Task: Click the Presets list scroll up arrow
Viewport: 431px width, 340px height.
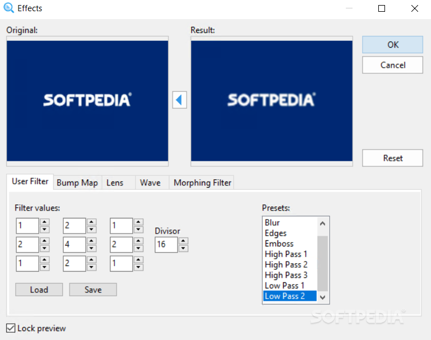Action: (x=323, y=223)
